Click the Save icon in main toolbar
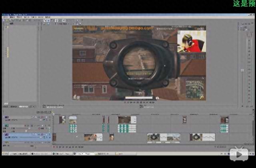The width and height of the screenshot is (256, 168). click(x=10, y=21)
